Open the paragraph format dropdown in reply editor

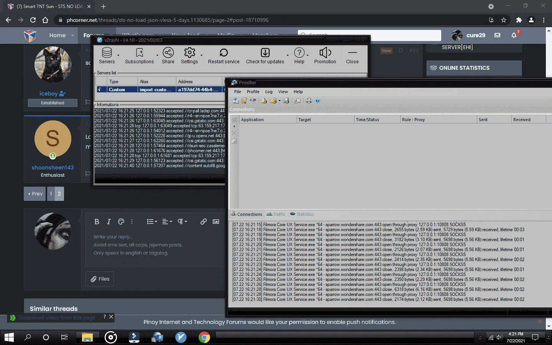click(182, 222)
